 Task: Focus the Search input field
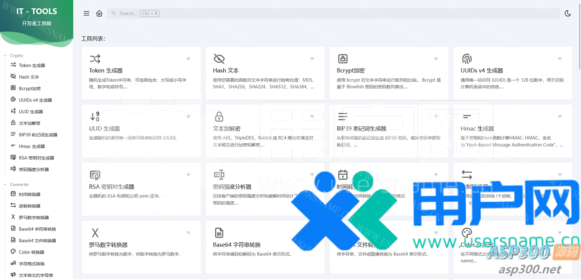point(333,14)
